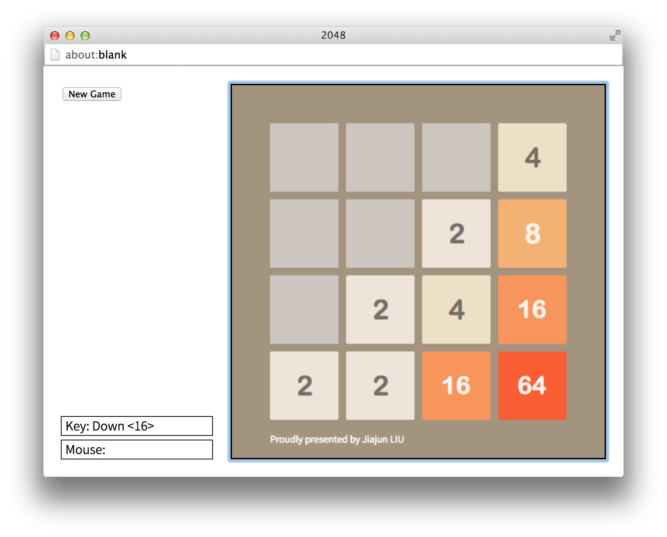Click the 'Proudly presented by Jiajun LIU' text

coord(337,439)
